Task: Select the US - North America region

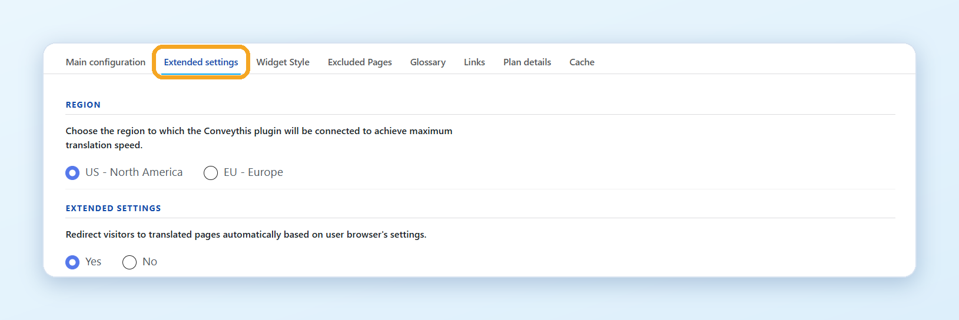Action: pyautogui.click(x=72, y=172)
